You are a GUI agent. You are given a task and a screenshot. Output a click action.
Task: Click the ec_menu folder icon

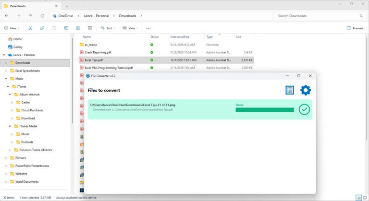pyautogui.click(x=82, y=45)
